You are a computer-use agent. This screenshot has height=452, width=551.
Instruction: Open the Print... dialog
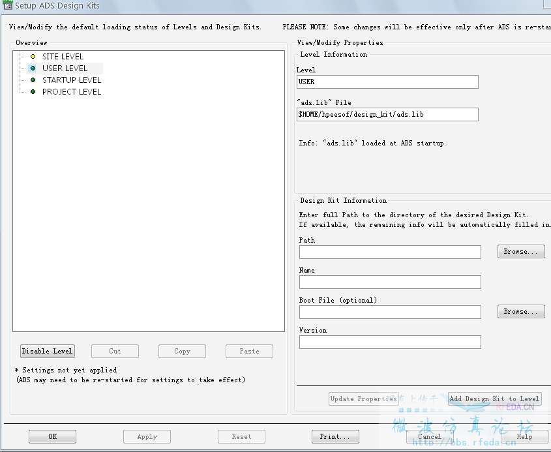click(x=335, y=436)
